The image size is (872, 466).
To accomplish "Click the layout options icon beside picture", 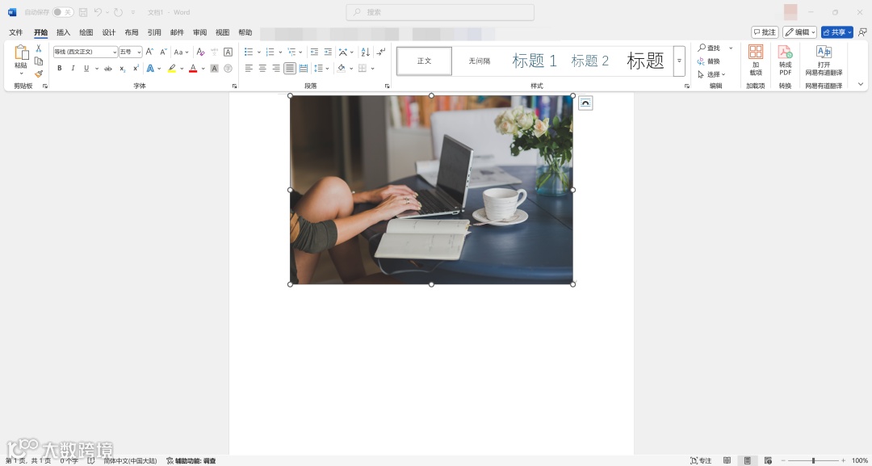I will click(x=585, y=103).
